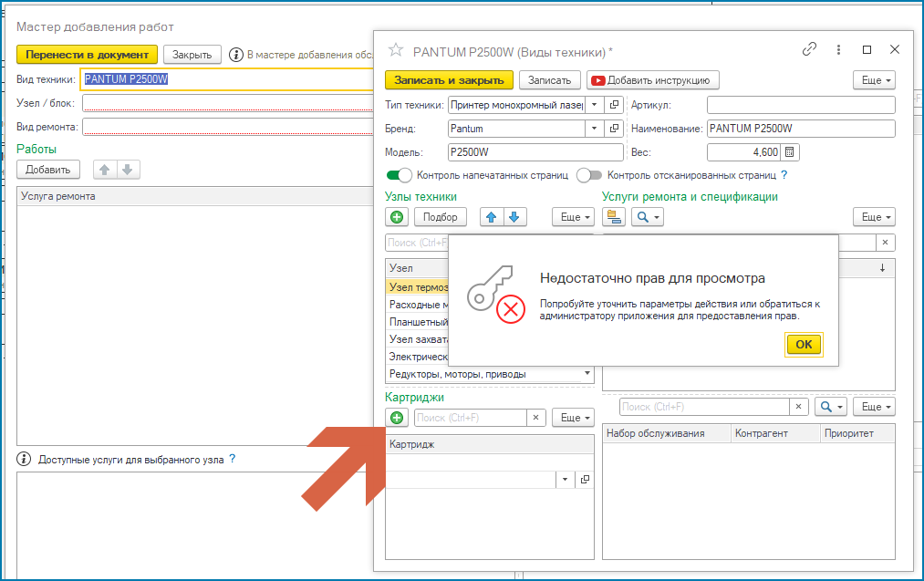Click Вид ремонта field in wizard

(x=228, y=127)
